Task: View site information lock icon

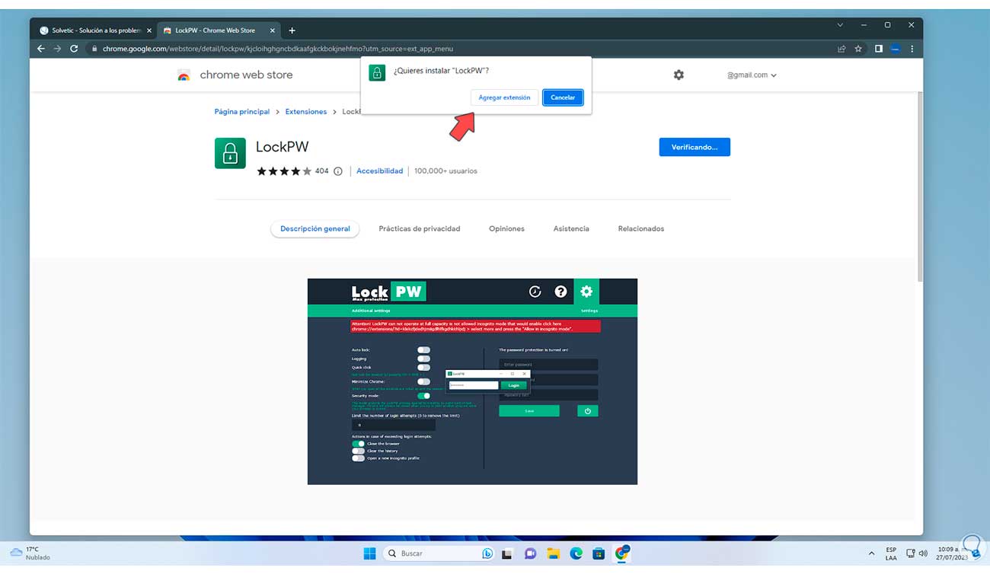Action: coord(94,49)
